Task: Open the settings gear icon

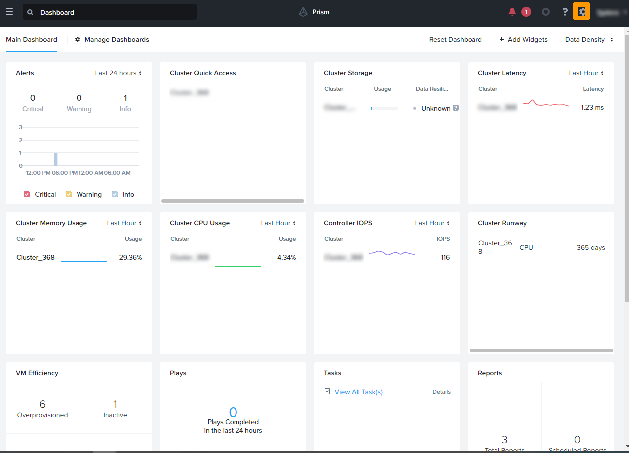Action: point(581,11)
